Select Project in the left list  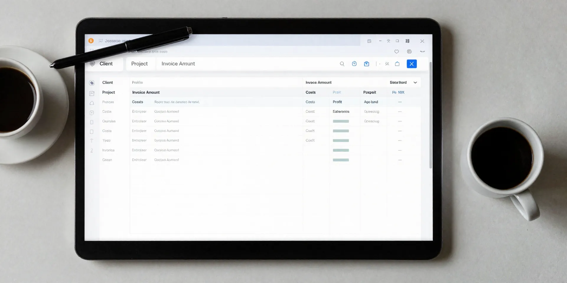[x=108, y=92]
